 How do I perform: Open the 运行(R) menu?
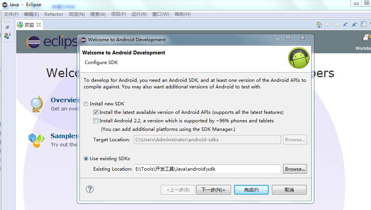click(x=139, y=14)
